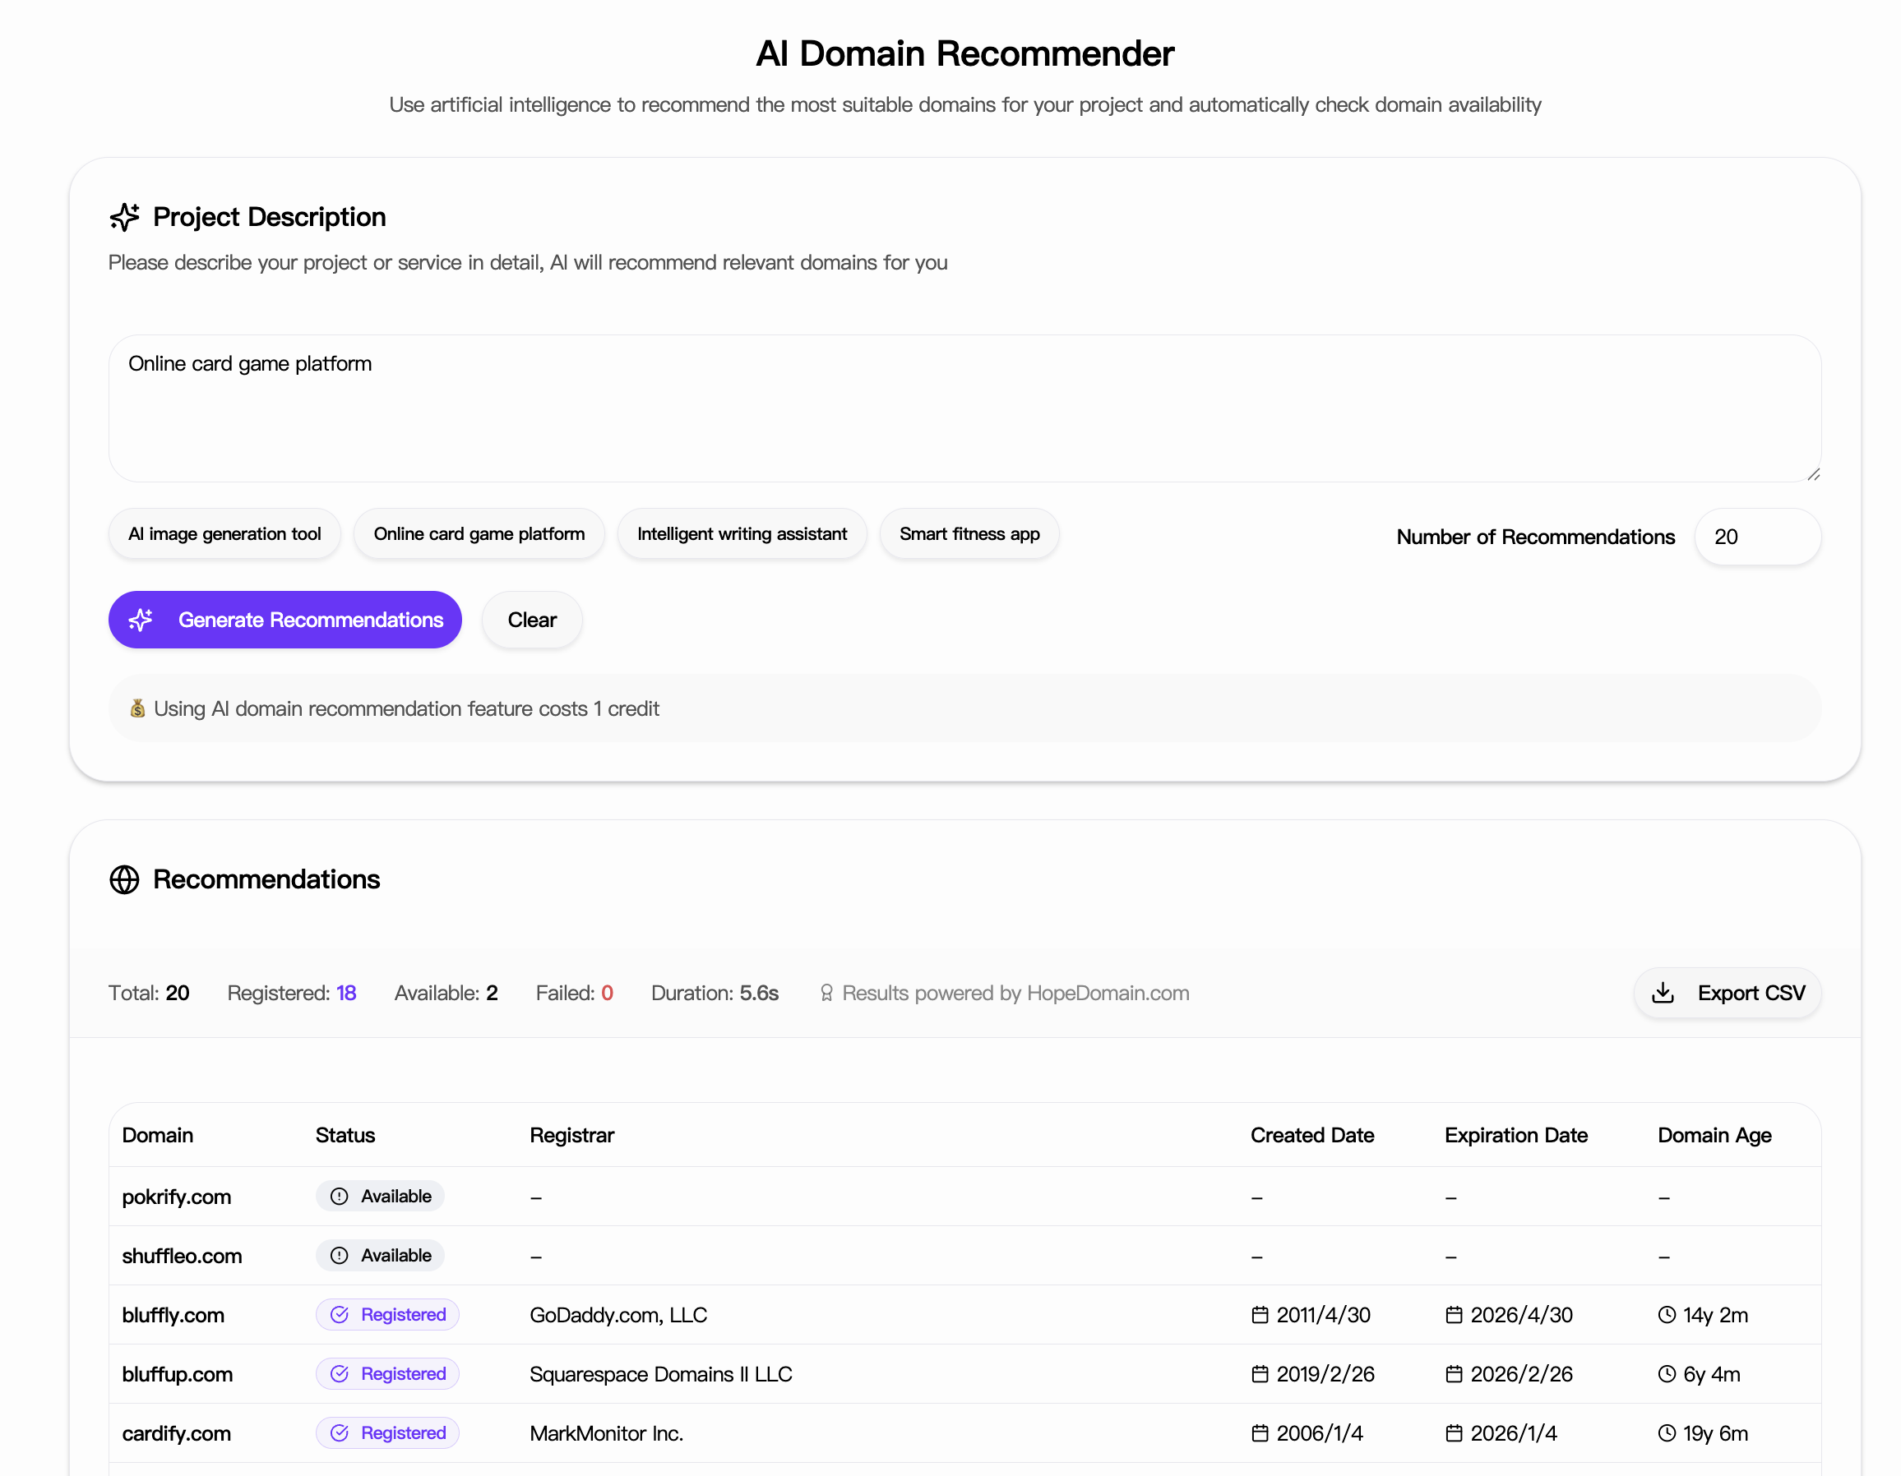Select the bluffly.com domain cell

[x=173, y=1315]
